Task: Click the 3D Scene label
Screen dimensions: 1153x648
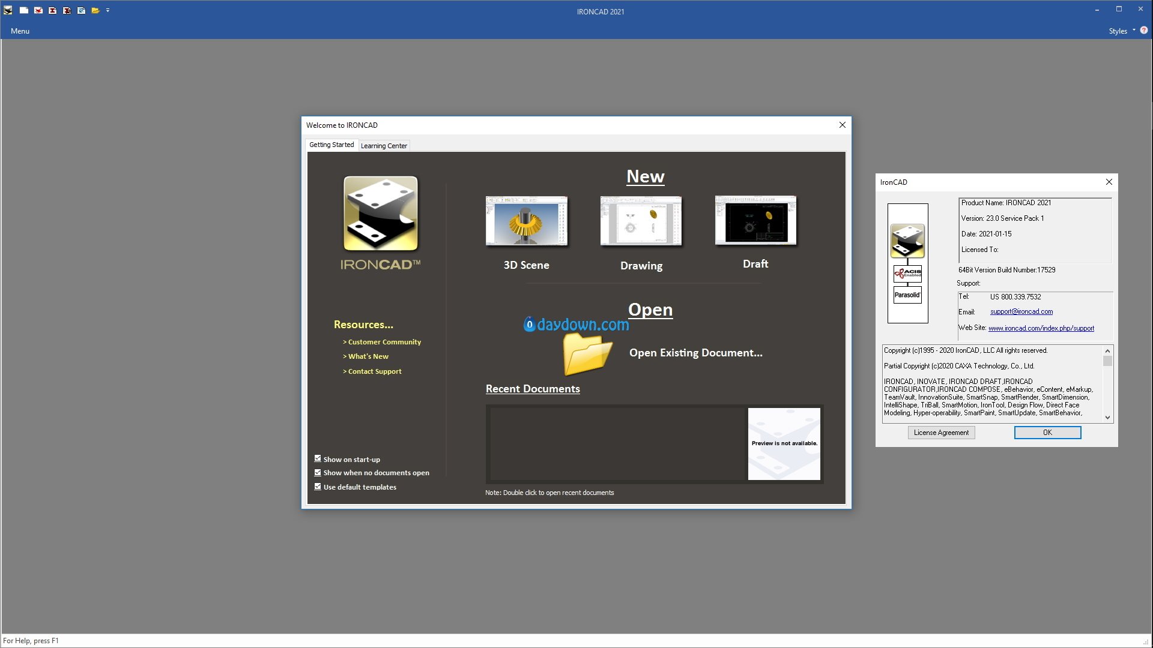Action: pyautogui.click(x=527, y=265)
